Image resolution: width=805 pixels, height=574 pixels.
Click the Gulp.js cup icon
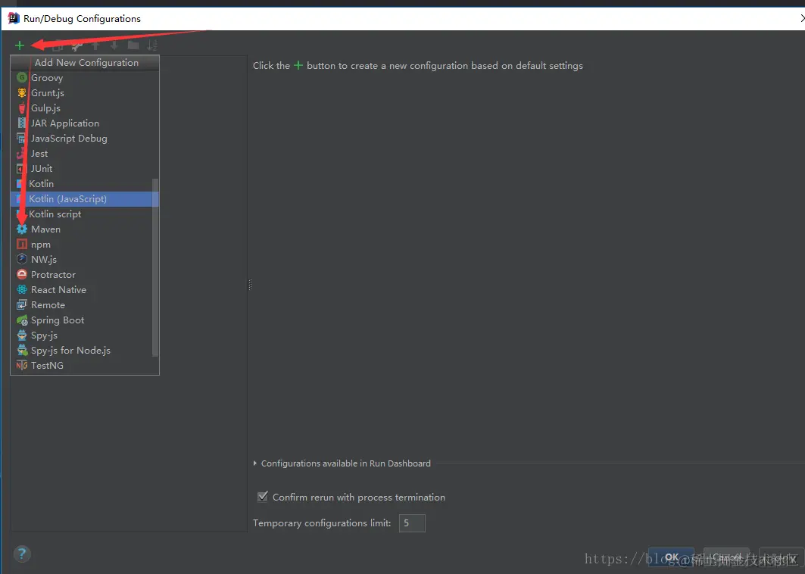[x=21, y=108]
